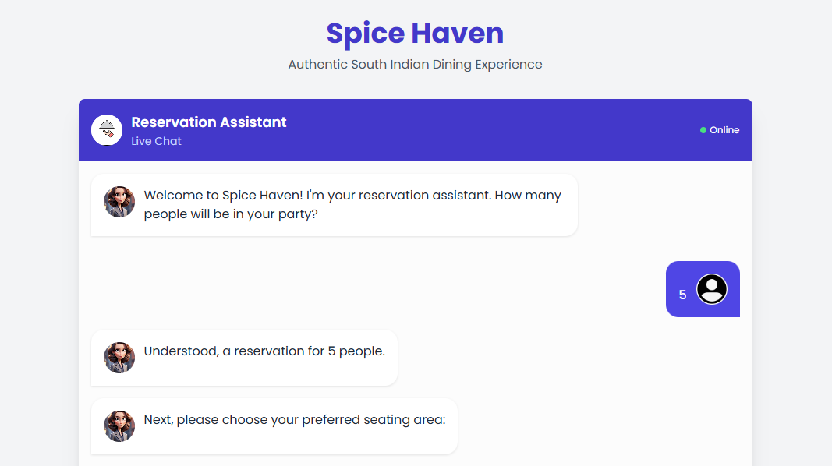The height and width of the screenshot is (466, 832).
Task: Click the cloche logo icon in chat header
Action: click(107, 130)
